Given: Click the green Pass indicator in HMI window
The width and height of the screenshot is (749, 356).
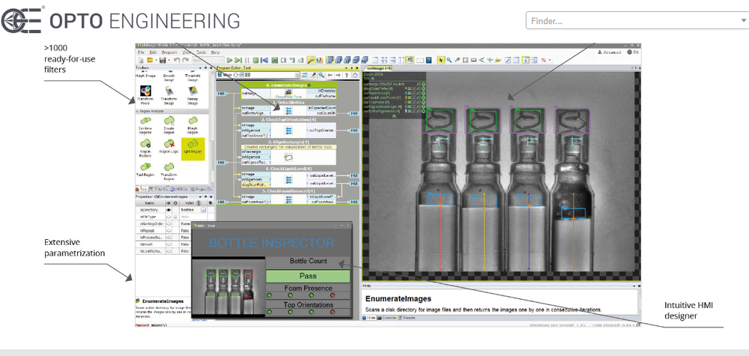Looking at the screenshot, I should [308, 276].
